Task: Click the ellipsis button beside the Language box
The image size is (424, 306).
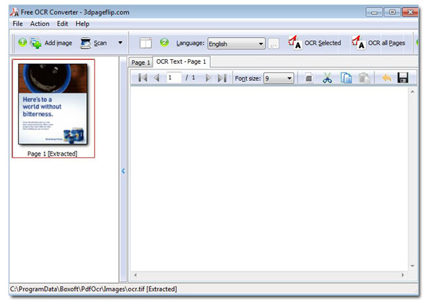Action: pos(273,44)
